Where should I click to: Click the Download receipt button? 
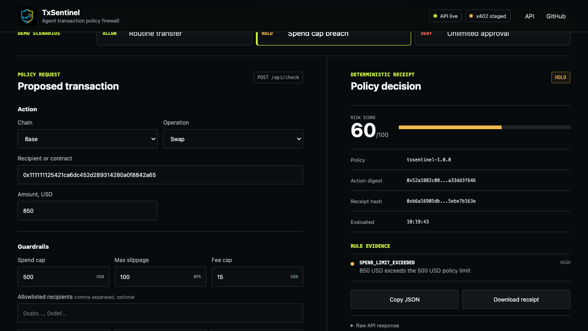pyautogui.click(x=516, y=299)
